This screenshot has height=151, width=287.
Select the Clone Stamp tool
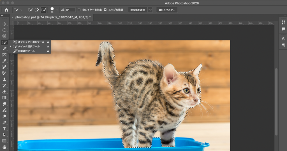(x=4, y=79)
